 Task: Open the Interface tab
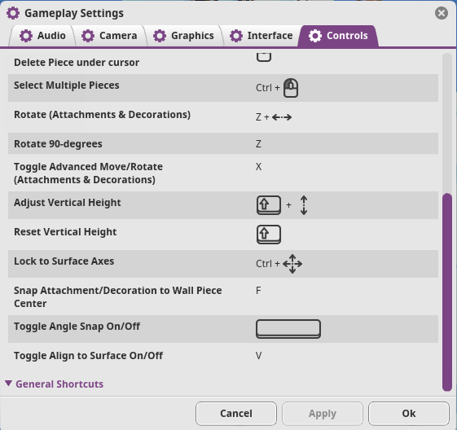coord(261,36)
